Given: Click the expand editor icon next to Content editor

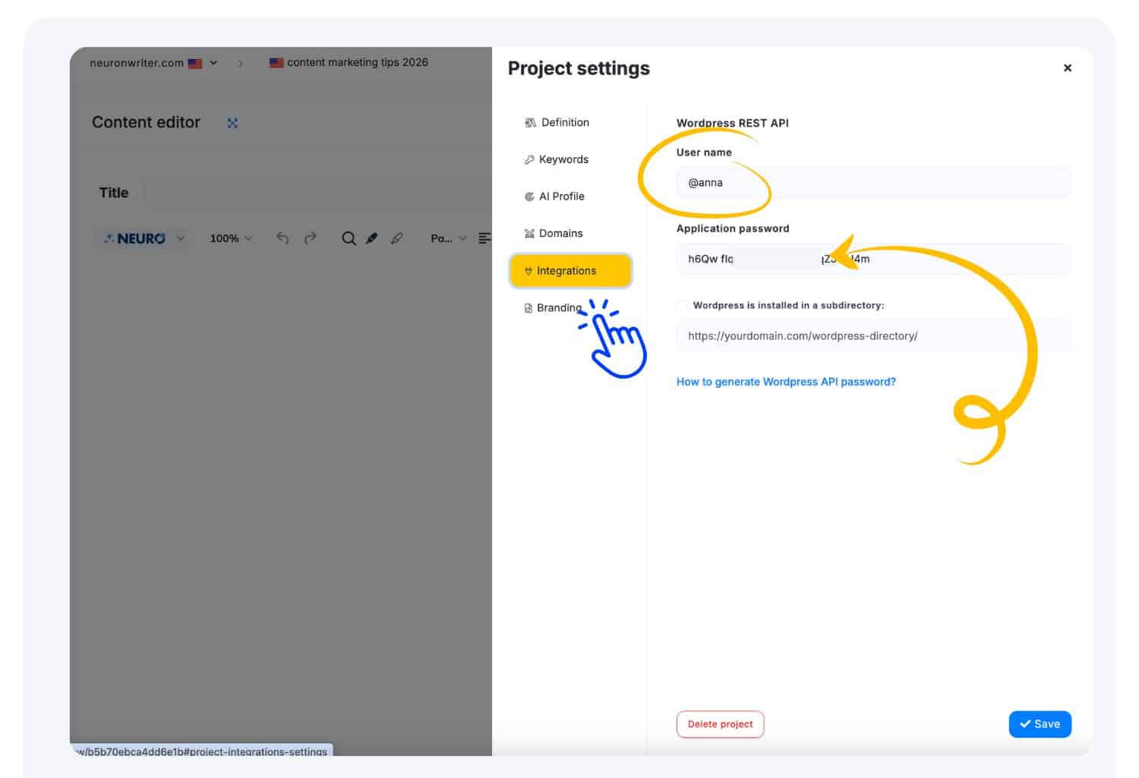Looking at the screenshot, I should pyautogui.click(x=232, y=122).
